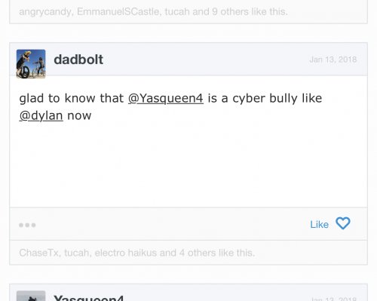Open the Jan 13, 2018 timestamp on dadbolt's post
377x301 pixels.
pos(333,60)
